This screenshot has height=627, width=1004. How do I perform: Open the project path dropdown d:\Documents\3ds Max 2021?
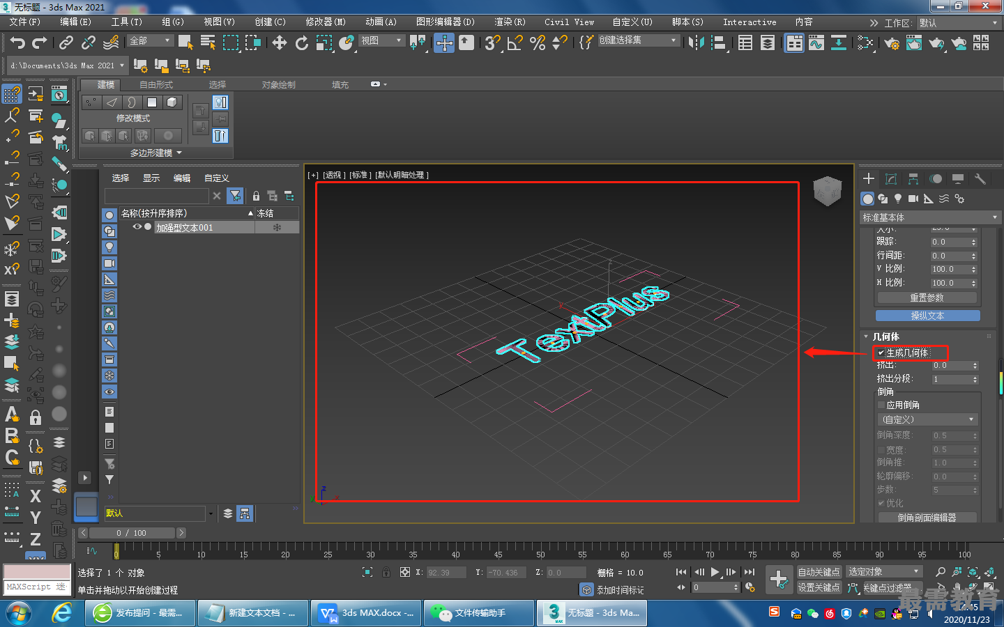[68, 65]
